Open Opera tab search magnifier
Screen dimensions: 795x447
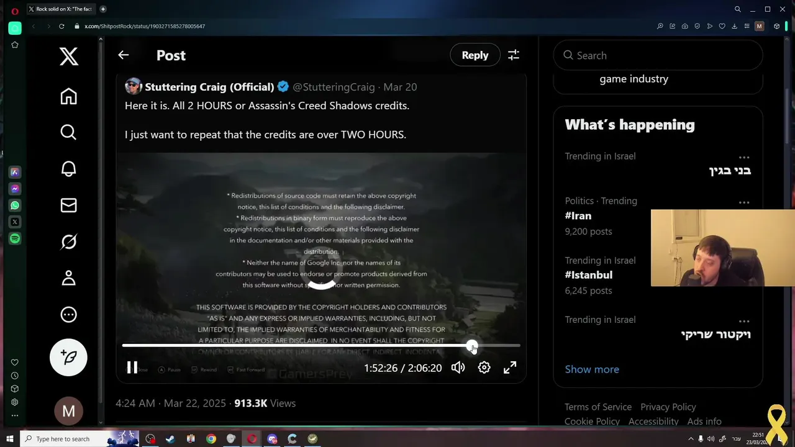click(738, 9)
